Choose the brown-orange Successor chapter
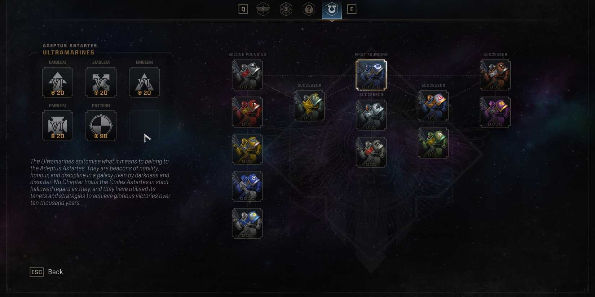Screen dimensions: 595x297 (495, 75)
